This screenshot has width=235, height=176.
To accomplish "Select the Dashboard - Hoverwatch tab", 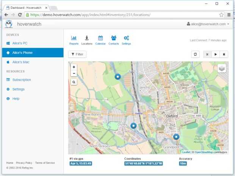I will click(x=26, y=8).
